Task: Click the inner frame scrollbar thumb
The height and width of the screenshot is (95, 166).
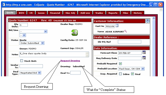Action: (154, 63)
